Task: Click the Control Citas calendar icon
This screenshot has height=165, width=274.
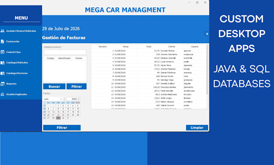Action: tap(2, 52)
